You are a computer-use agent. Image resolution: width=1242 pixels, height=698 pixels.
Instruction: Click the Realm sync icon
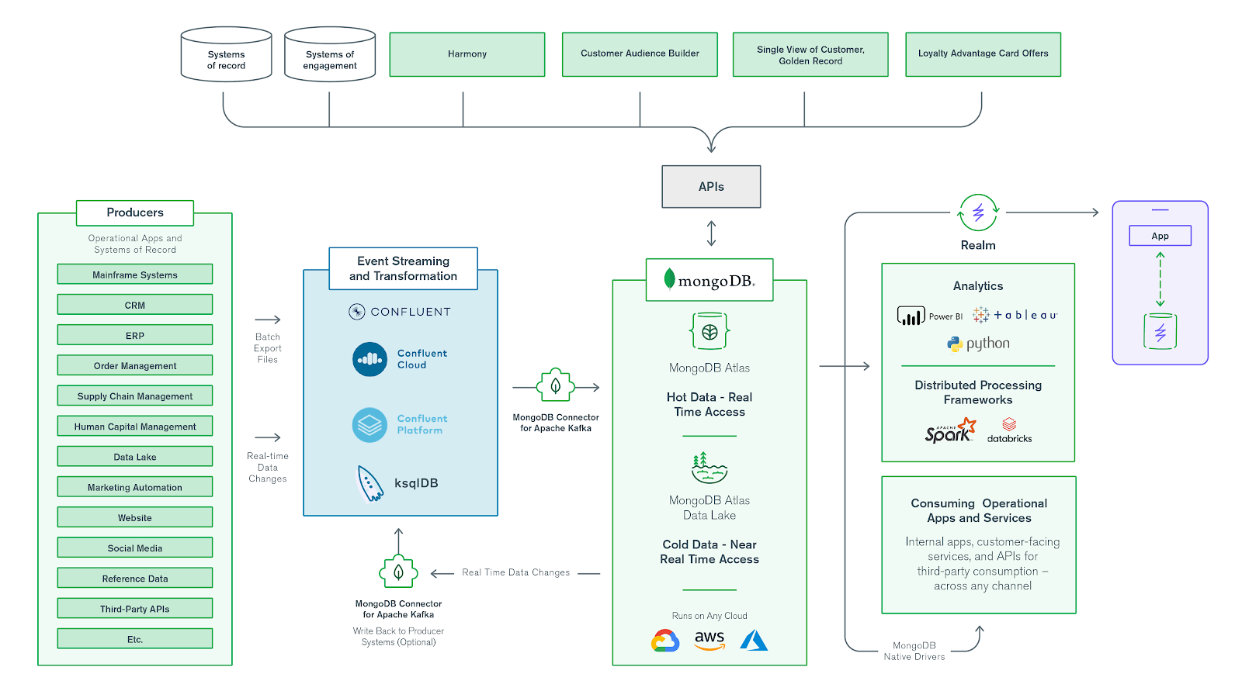tap(978, 213)
